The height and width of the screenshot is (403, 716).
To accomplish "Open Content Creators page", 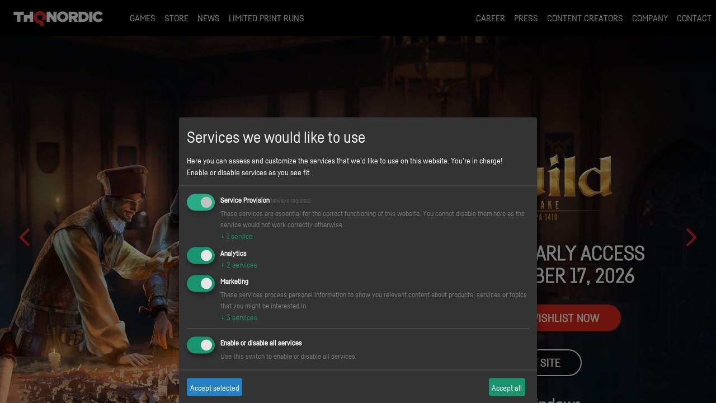I will pos(585,18).
